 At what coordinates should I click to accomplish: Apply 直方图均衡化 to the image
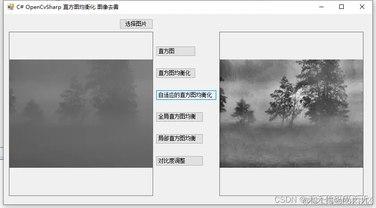pos(175,73)
